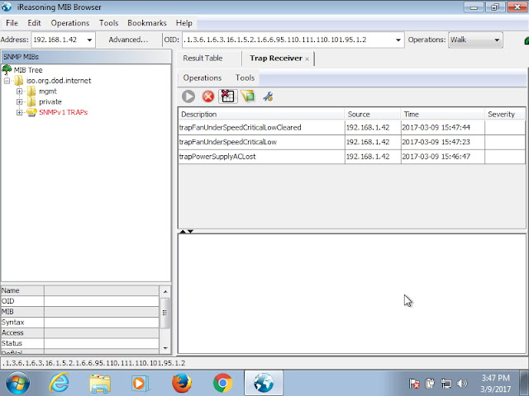Image resolution: width=529 pixels, height=396 pixels.
Task: Open the Operations Walk dropdown
Action: (475, 40)
